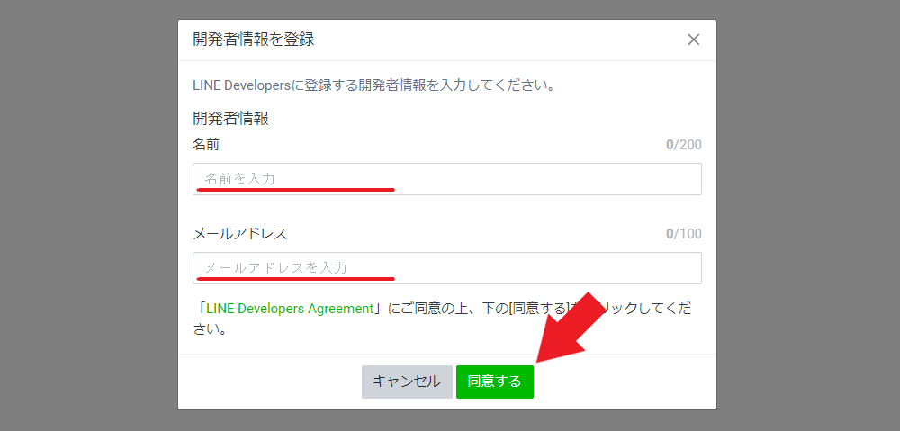Click the 名前 field label
Viewport: 900px width, 431px height.
205,144
